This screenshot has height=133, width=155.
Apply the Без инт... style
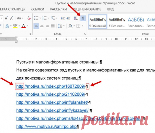(x=117, y=22)
